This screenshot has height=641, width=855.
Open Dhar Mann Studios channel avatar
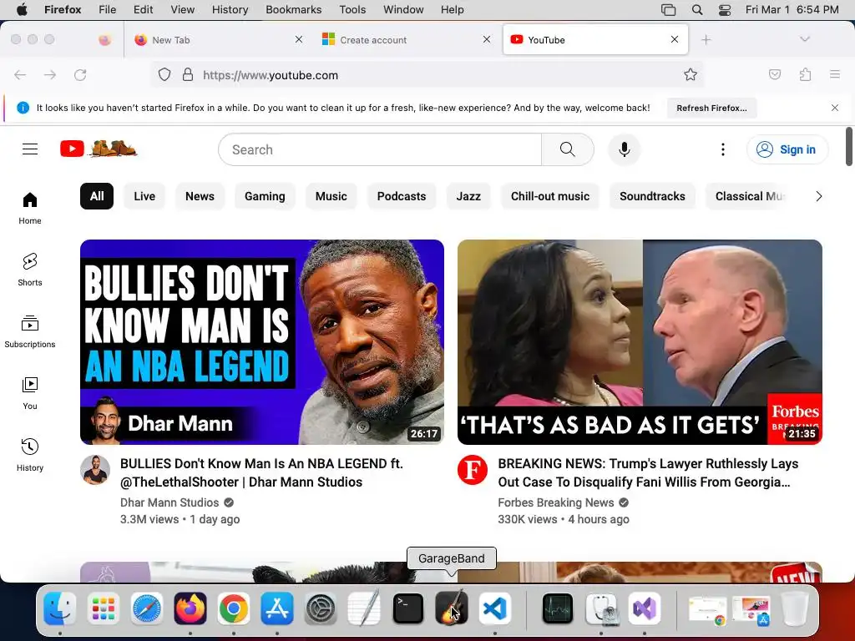95,470
